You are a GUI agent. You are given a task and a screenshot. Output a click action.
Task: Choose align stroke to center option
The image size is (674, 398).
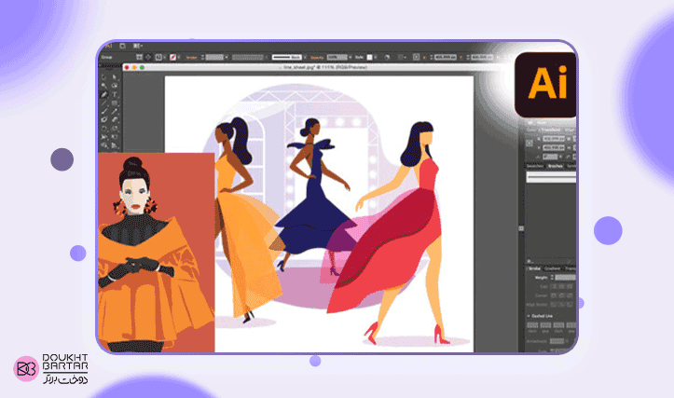tap(554, 305)
